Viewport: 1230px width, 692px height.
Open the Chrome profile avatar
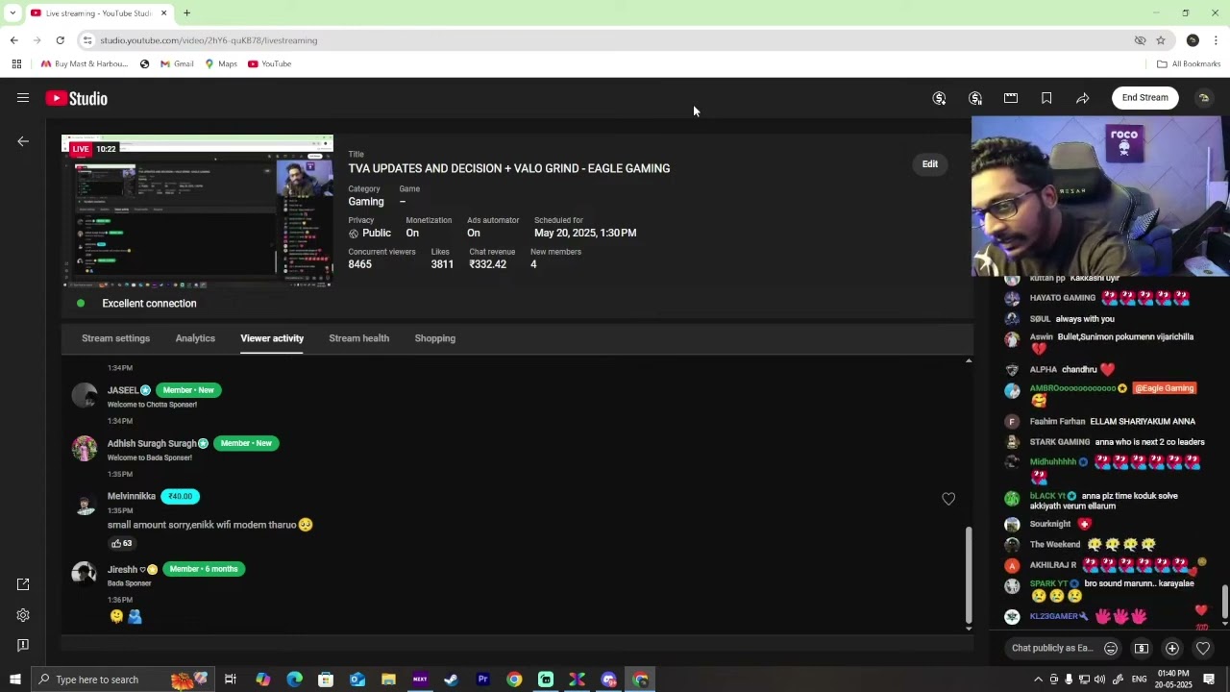(1193, 40)
